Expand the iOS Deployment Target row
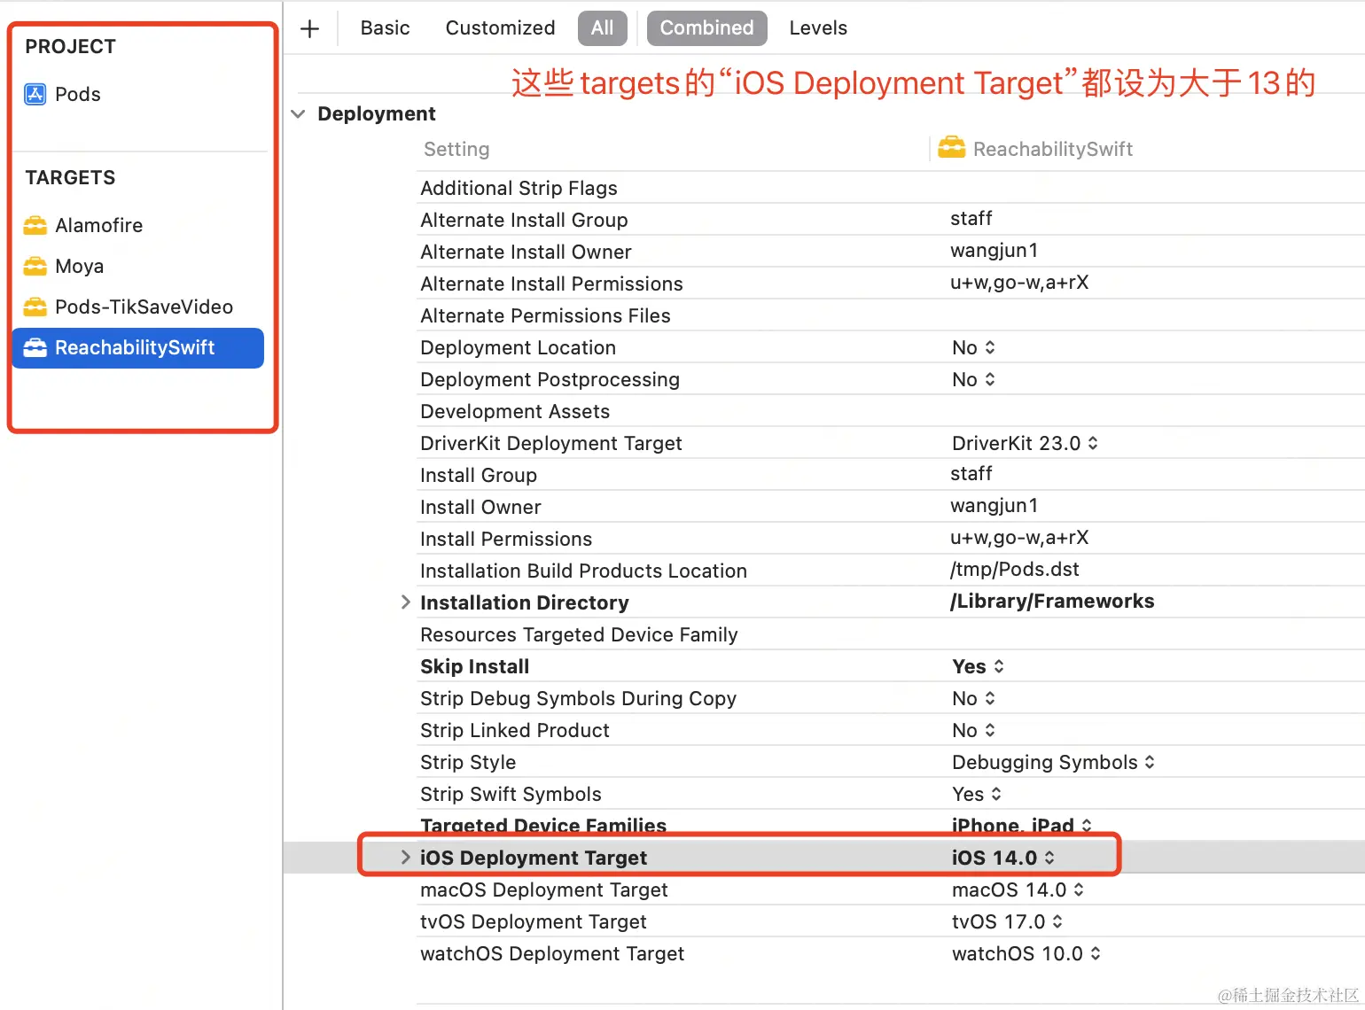 point(405,857)
